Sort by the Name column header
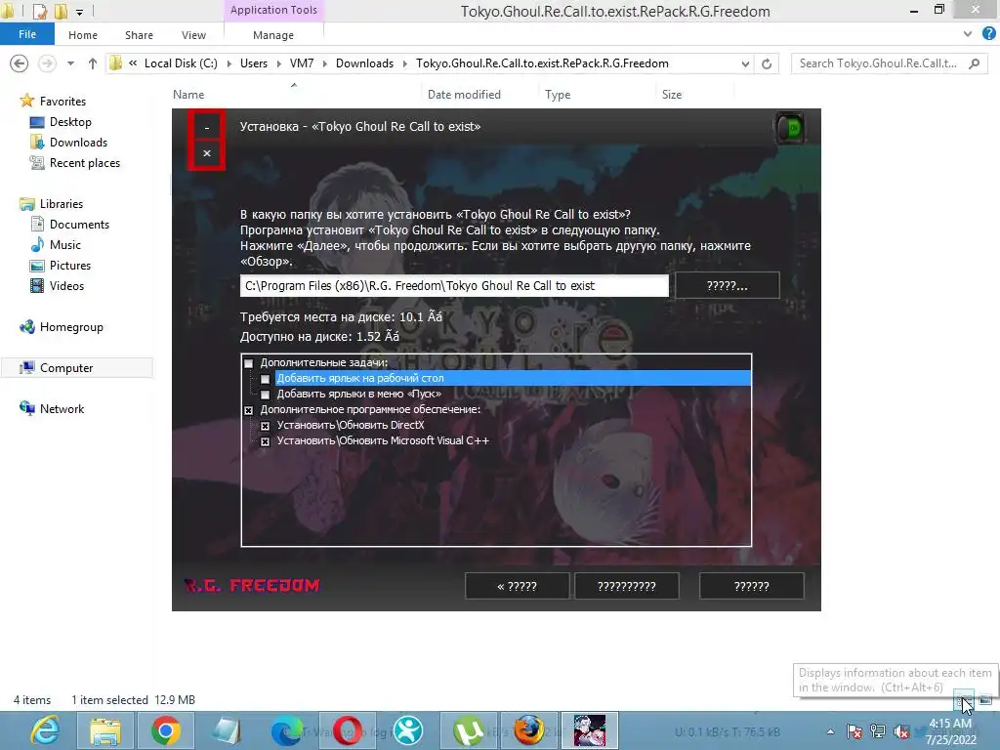1000x750 pixels. tap(188, 95)
